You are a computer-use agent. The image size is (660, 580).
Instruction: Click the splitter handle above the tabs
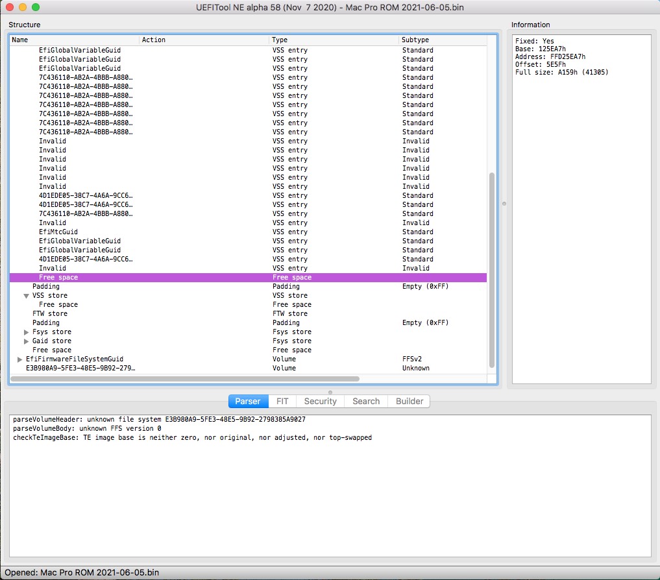tap(330, 393)
